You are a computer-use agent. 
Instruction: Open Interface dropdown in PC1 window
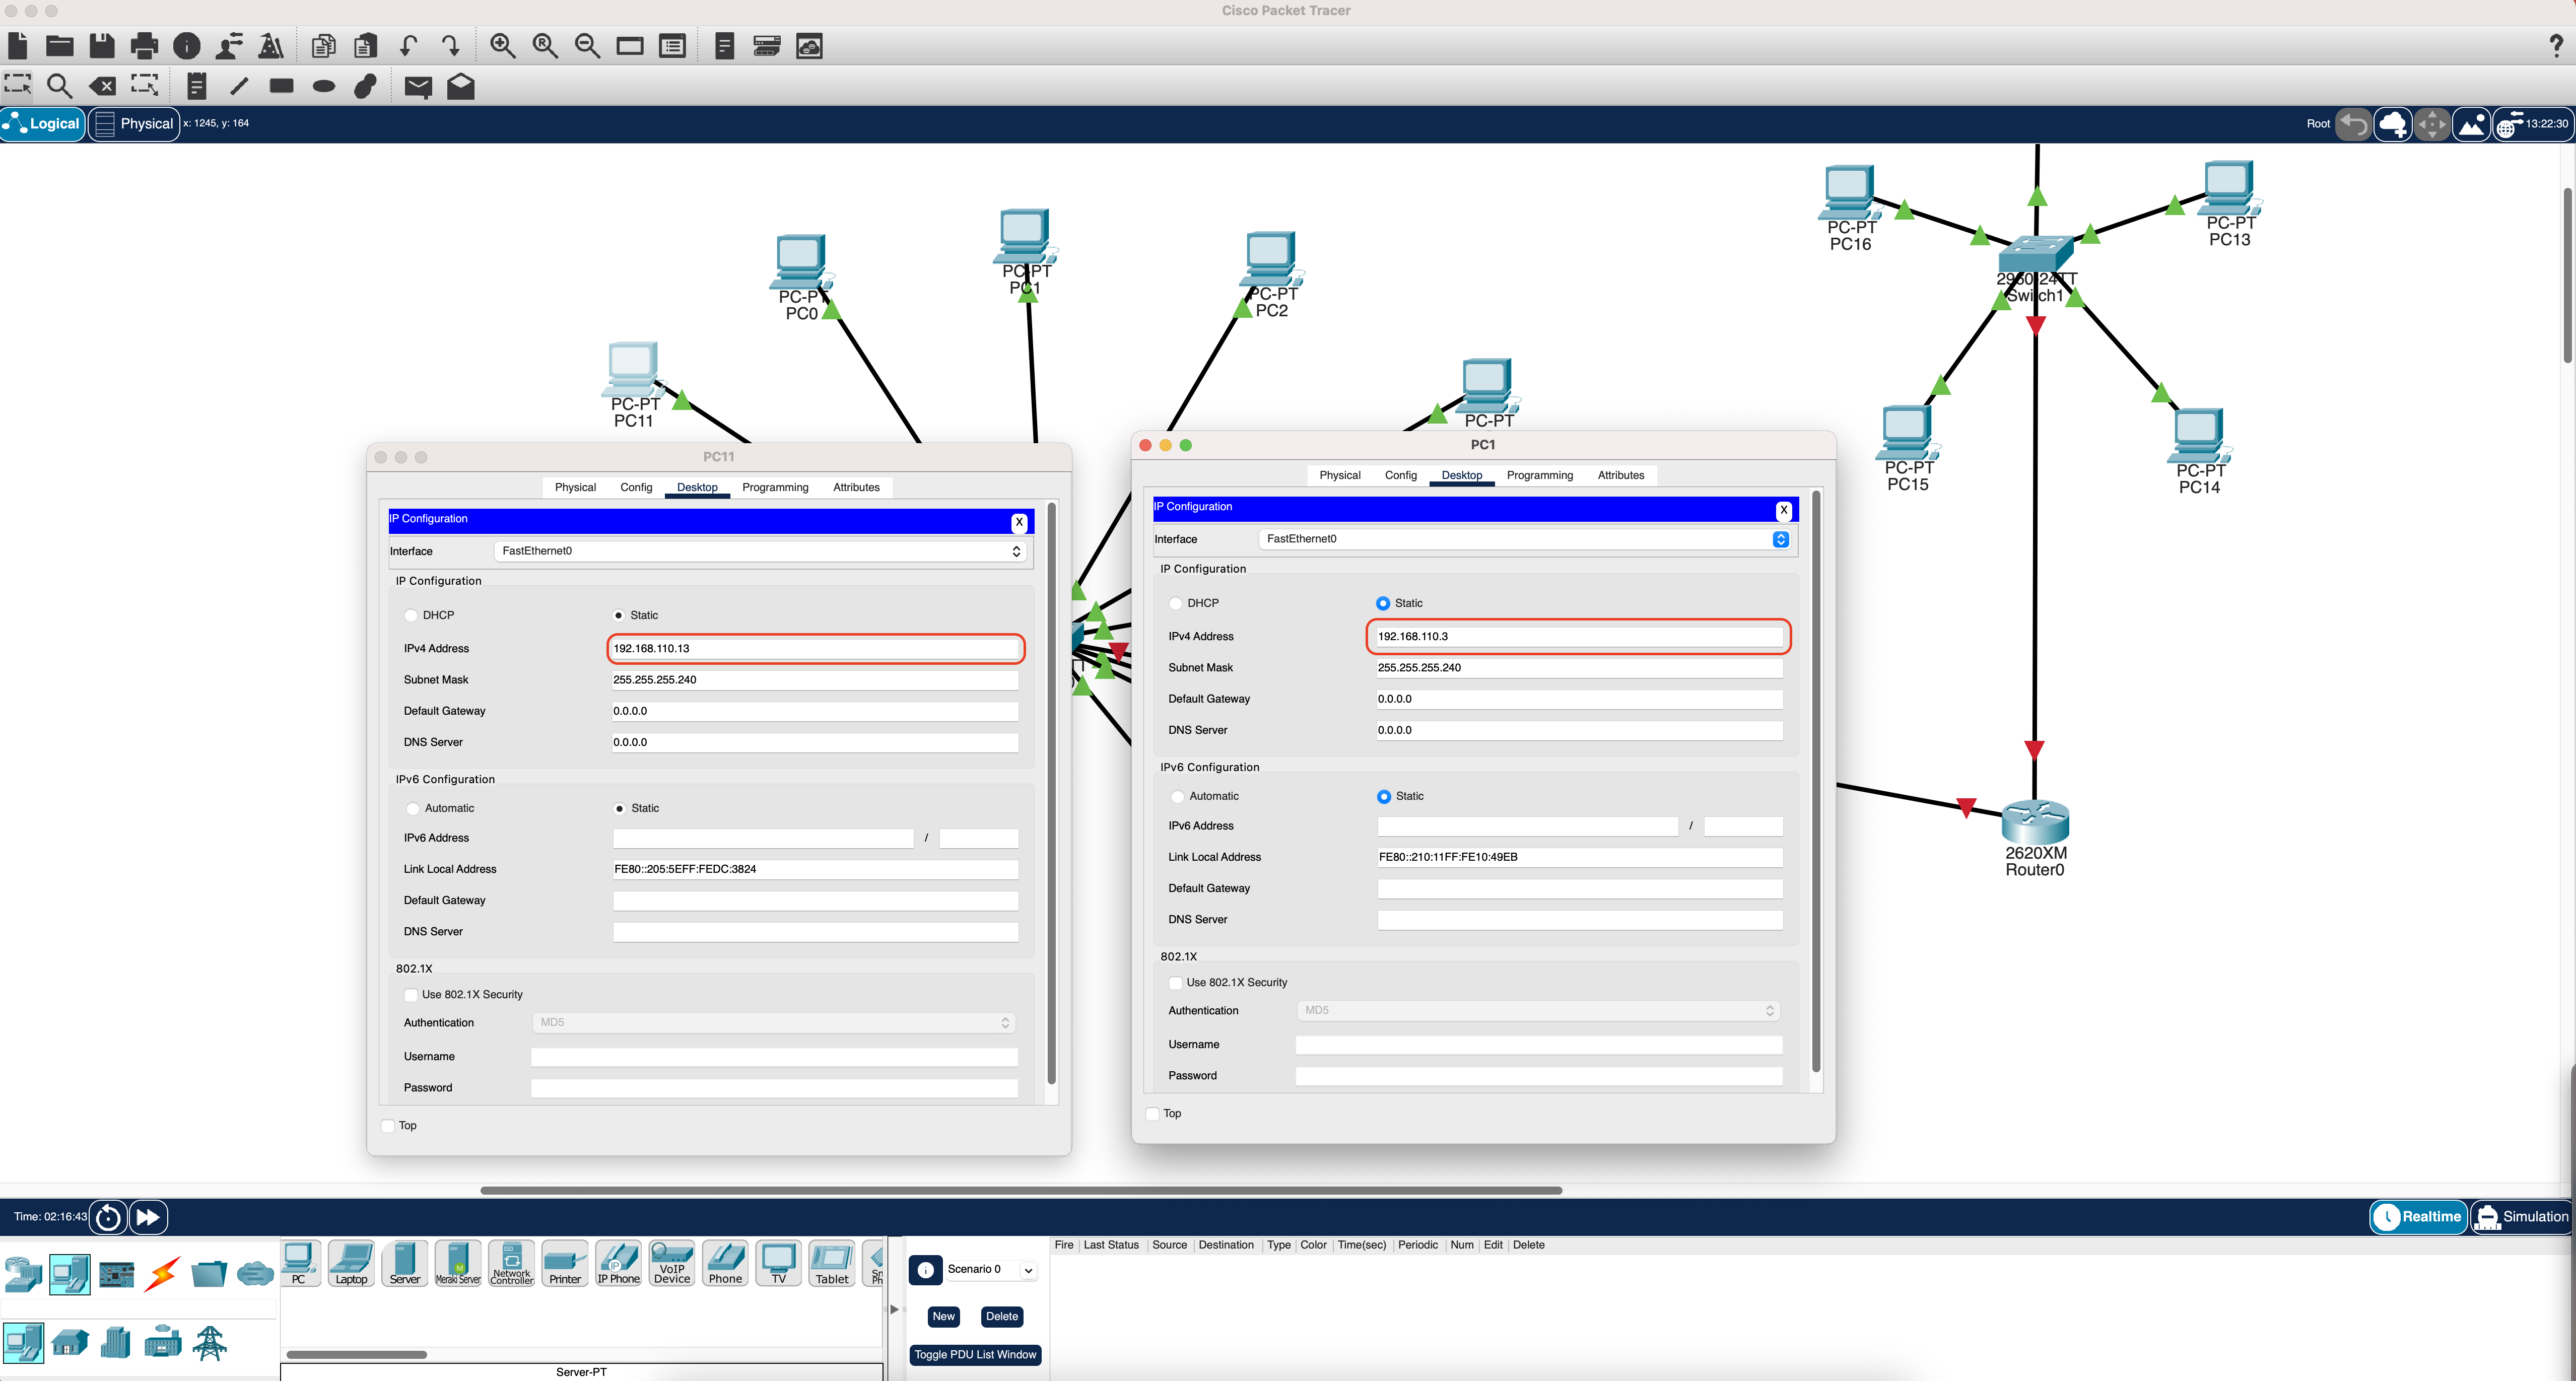tap(1524, 539)
